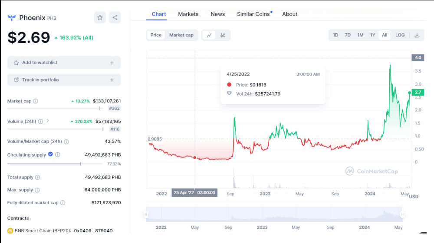Click 13.27% market cap change
Screen dimensions: 434x243
82,101
